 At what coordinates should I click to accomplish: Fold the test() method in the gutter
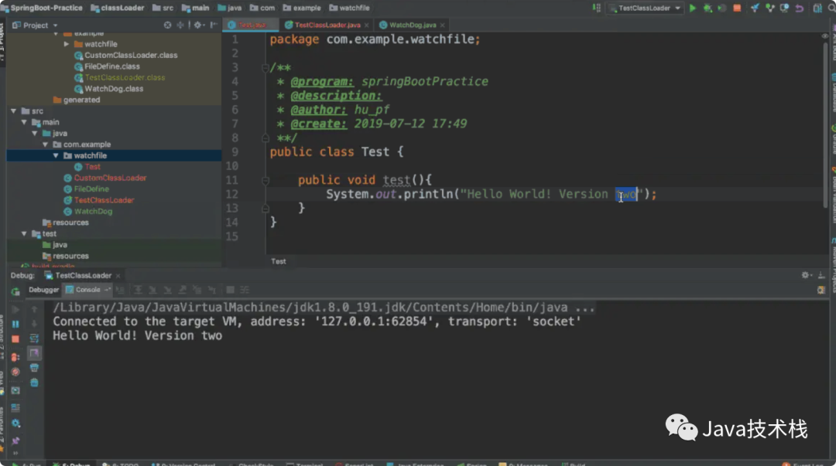tap(265, 181)
